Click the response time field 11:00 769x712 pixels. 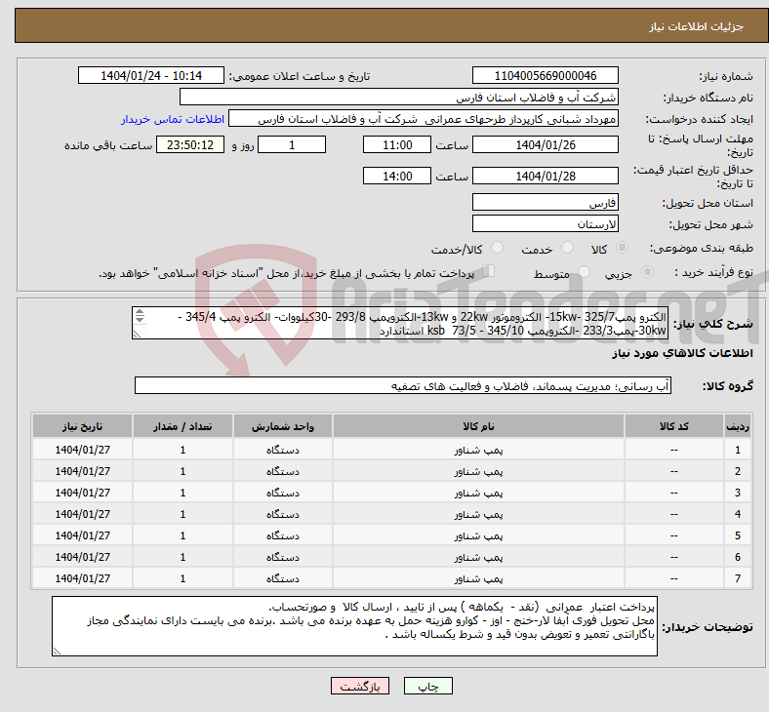click(x=397, y=145)
